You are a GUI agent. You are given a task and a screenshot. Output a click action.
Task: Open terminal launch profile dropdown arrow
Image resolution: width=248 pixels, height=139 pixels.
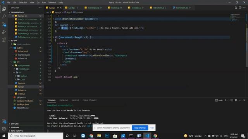228,100
